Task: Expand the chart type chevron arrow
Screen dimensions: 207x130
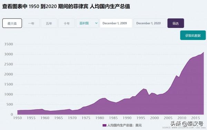Action: click(96, 23)
